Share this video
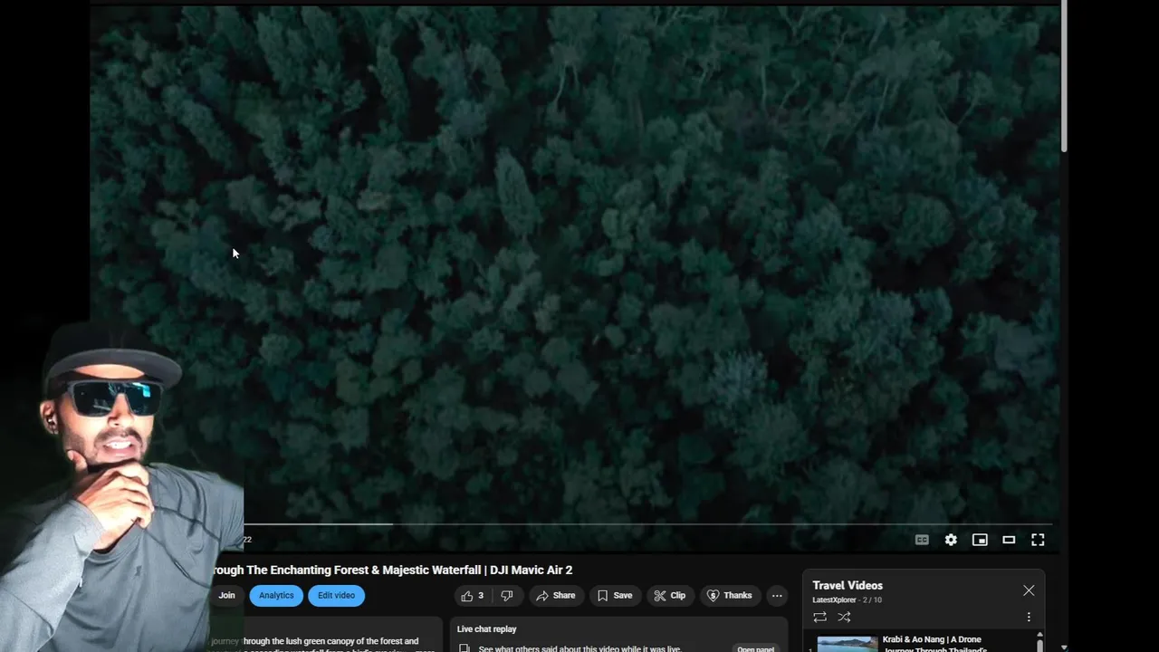The image size is (1159, 652). pyautogui.click(x=556, y=596)
